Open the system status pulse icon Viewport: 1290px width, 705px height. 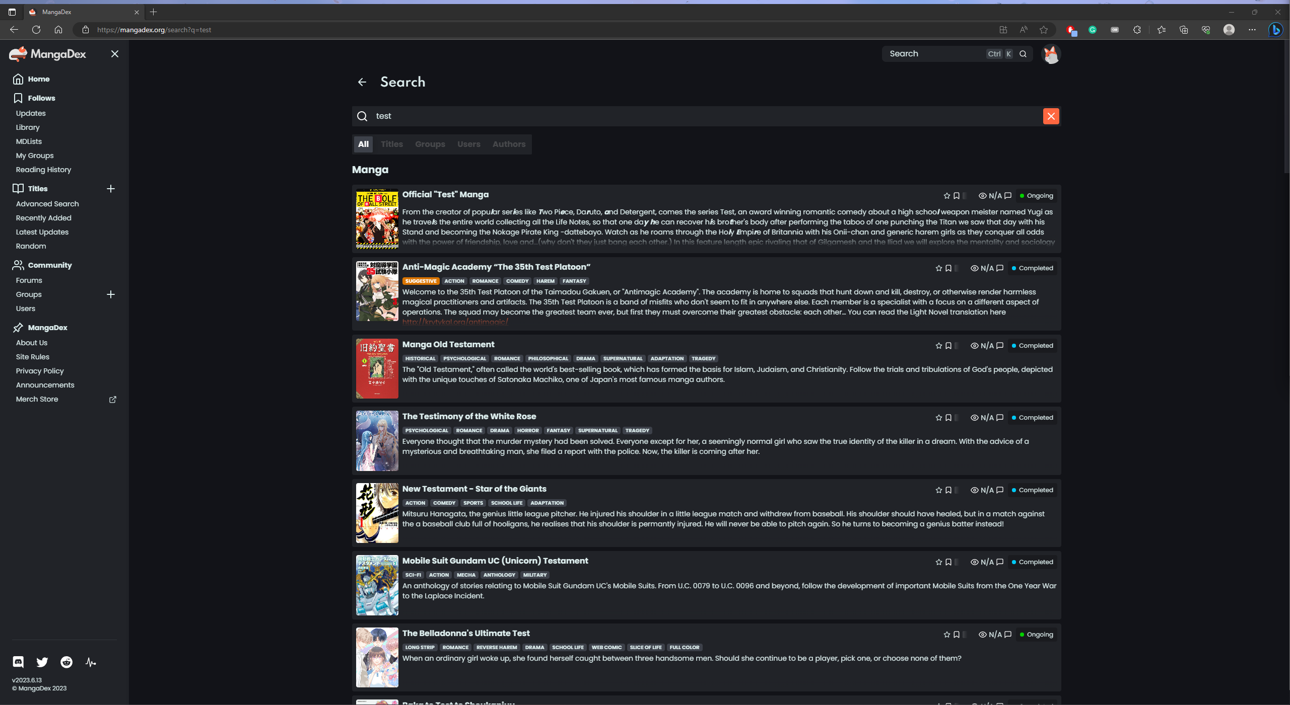click(x=91, y=662)
